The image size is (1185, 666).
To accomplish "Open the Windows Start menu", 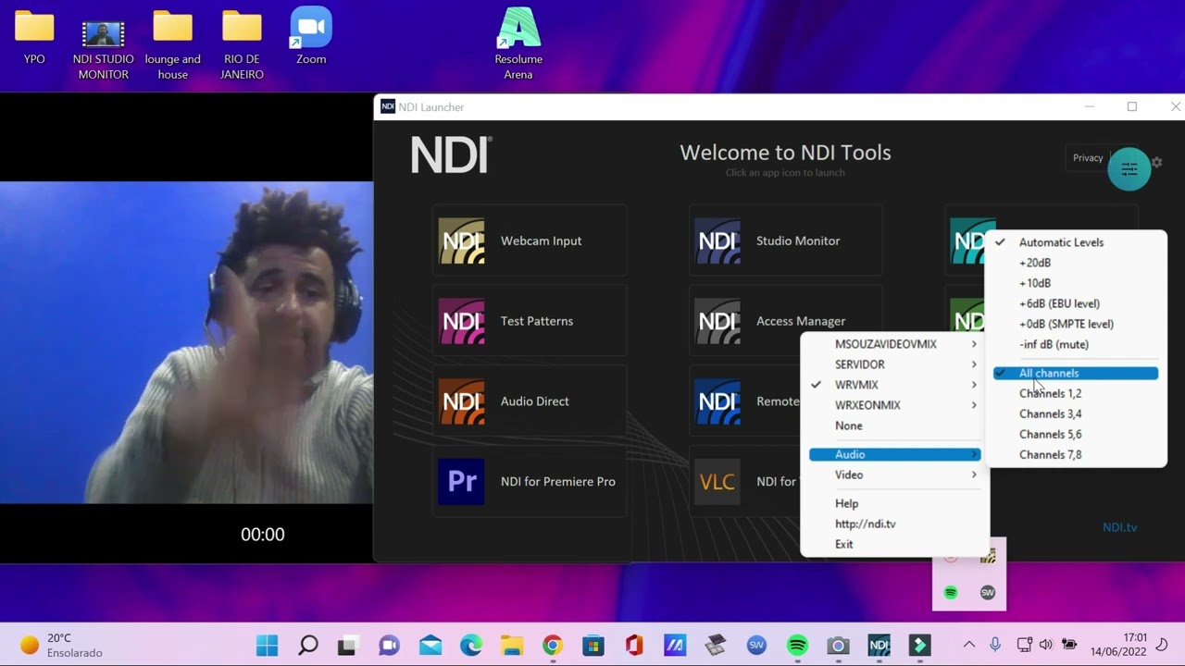I will pyautogui.click(x=268, y=645).
